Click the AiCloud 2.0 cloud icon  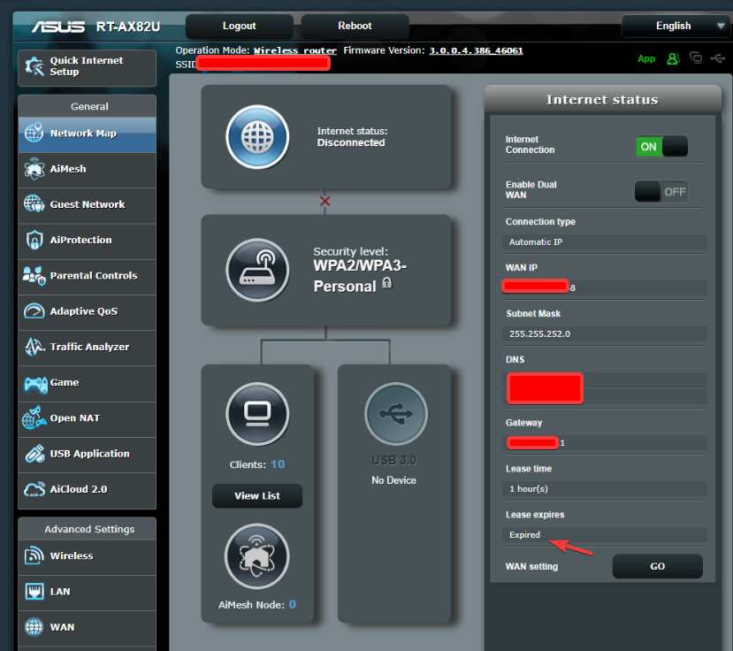click(34, 489)
